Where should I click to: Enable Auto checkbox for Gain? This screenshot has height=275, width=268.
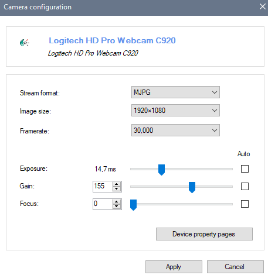click(x=245, y=186)
